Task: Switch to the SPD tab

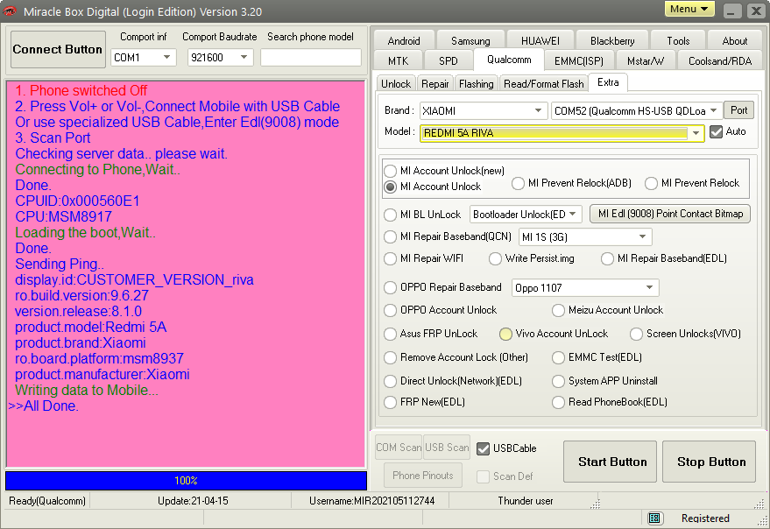Action: tap(448, 61)
